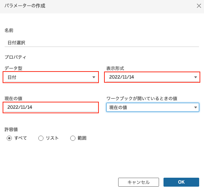Expand the 現在の値 workbook-open dropdown
The width and height of the screenshot is (204, 190).
click(x=153, y=107)
